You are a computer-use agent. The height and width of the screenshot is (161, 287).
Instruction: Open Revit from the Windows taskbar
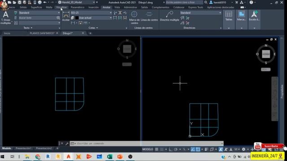coord(48,157)
